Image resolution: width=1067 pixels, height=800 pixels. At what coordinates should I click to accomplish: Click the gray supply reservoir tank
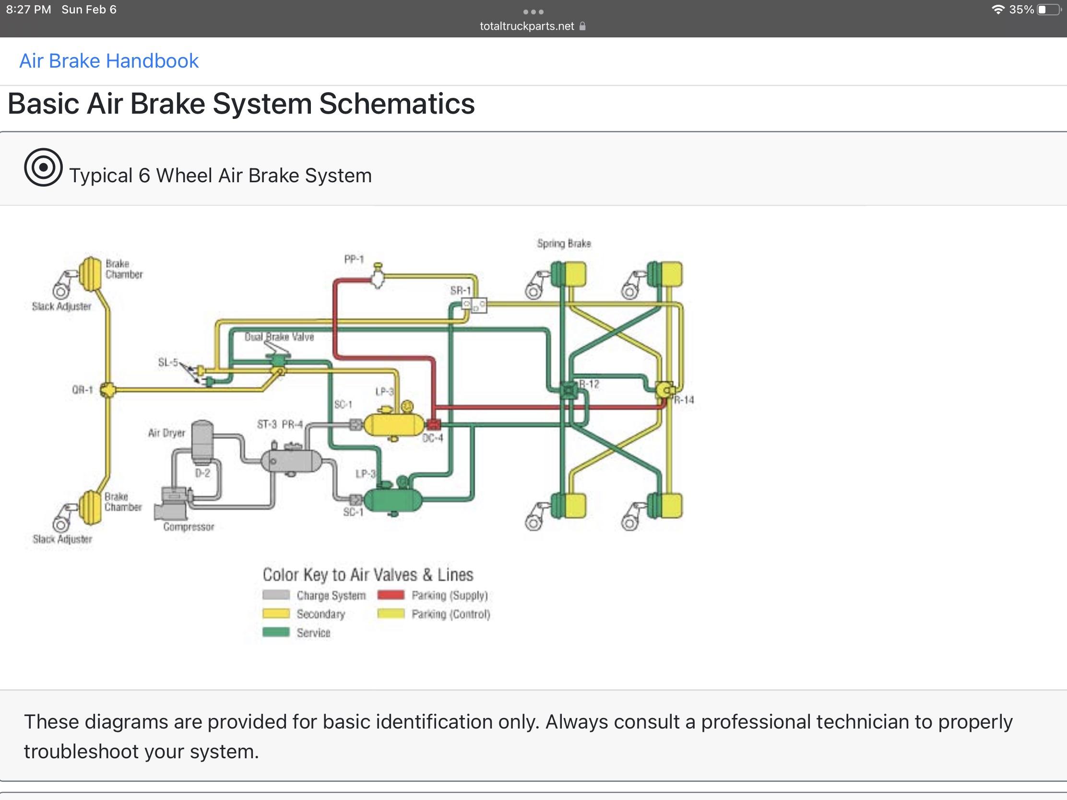click(x=291, y=460)
